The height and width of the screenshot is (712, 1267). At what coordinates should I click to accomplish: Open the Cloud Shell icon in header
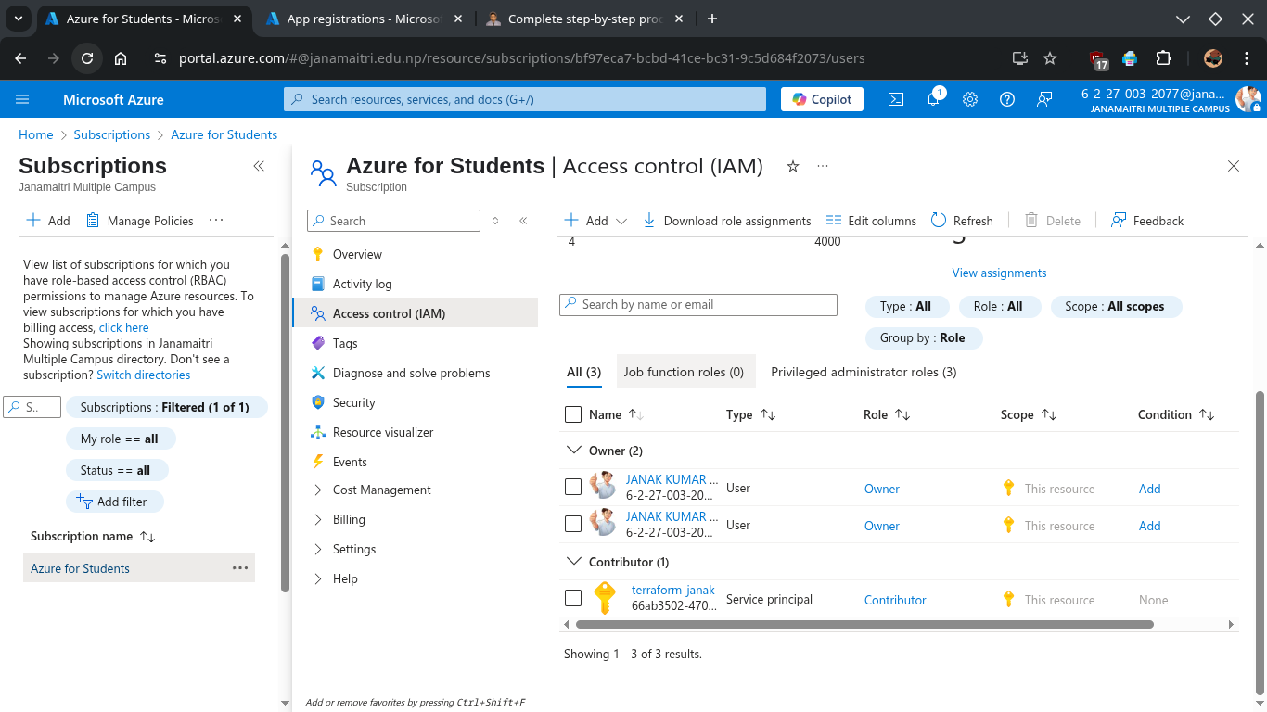896,99
